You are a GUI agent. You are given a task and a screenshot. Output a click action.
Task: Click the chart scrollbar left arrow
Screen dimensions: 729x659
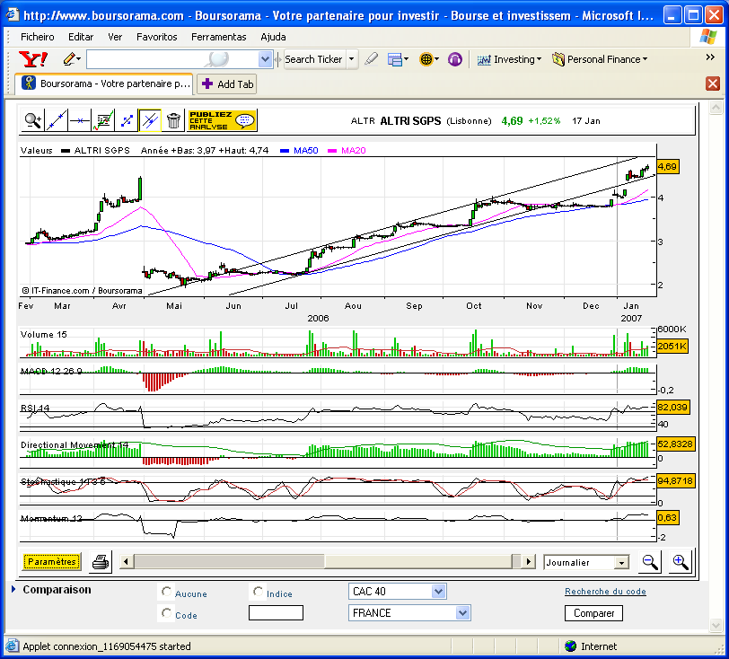[126, 561]
